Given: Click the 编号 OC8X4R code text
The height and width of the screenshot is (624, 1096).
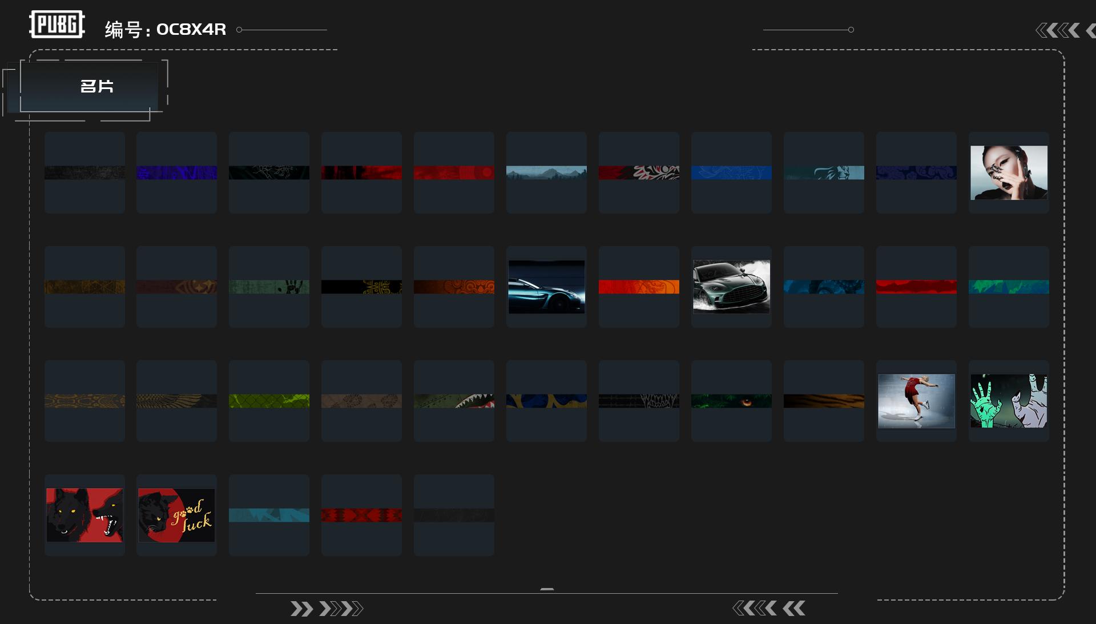Looking at the screenshot, I should (166, 29).
